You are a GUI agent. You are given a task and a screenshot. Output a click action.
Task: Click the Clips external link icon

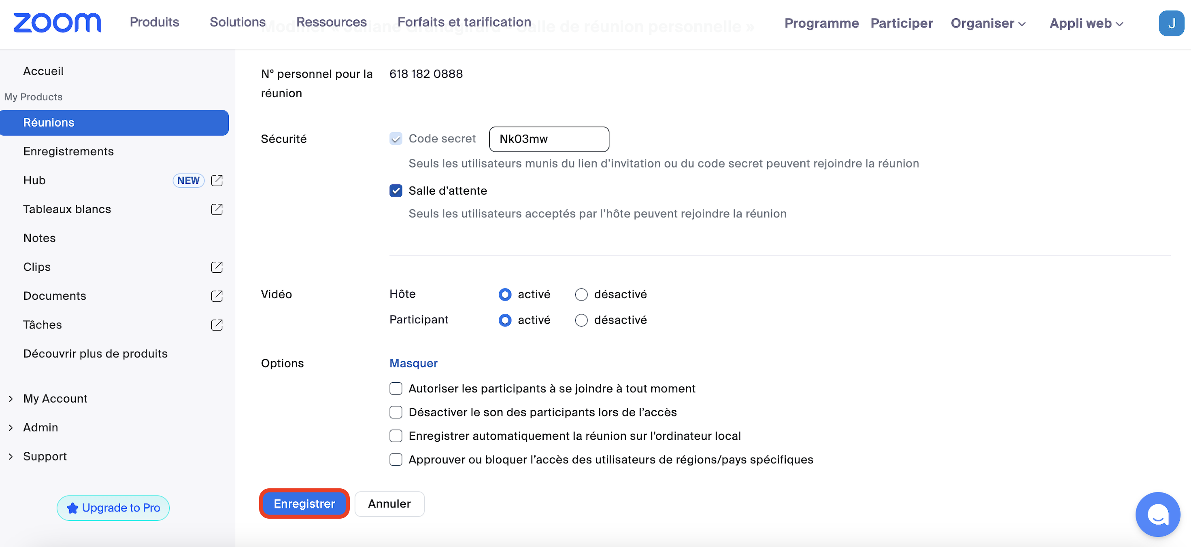click(x=217, y=267)
